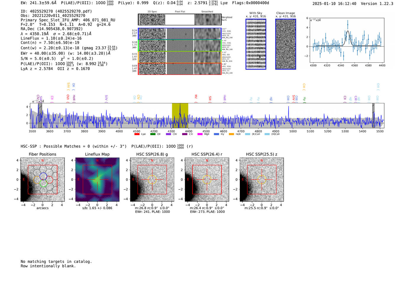The image size is (414, 282).
Task: Click the Smoothed image in red row
Action: (208, 69)
